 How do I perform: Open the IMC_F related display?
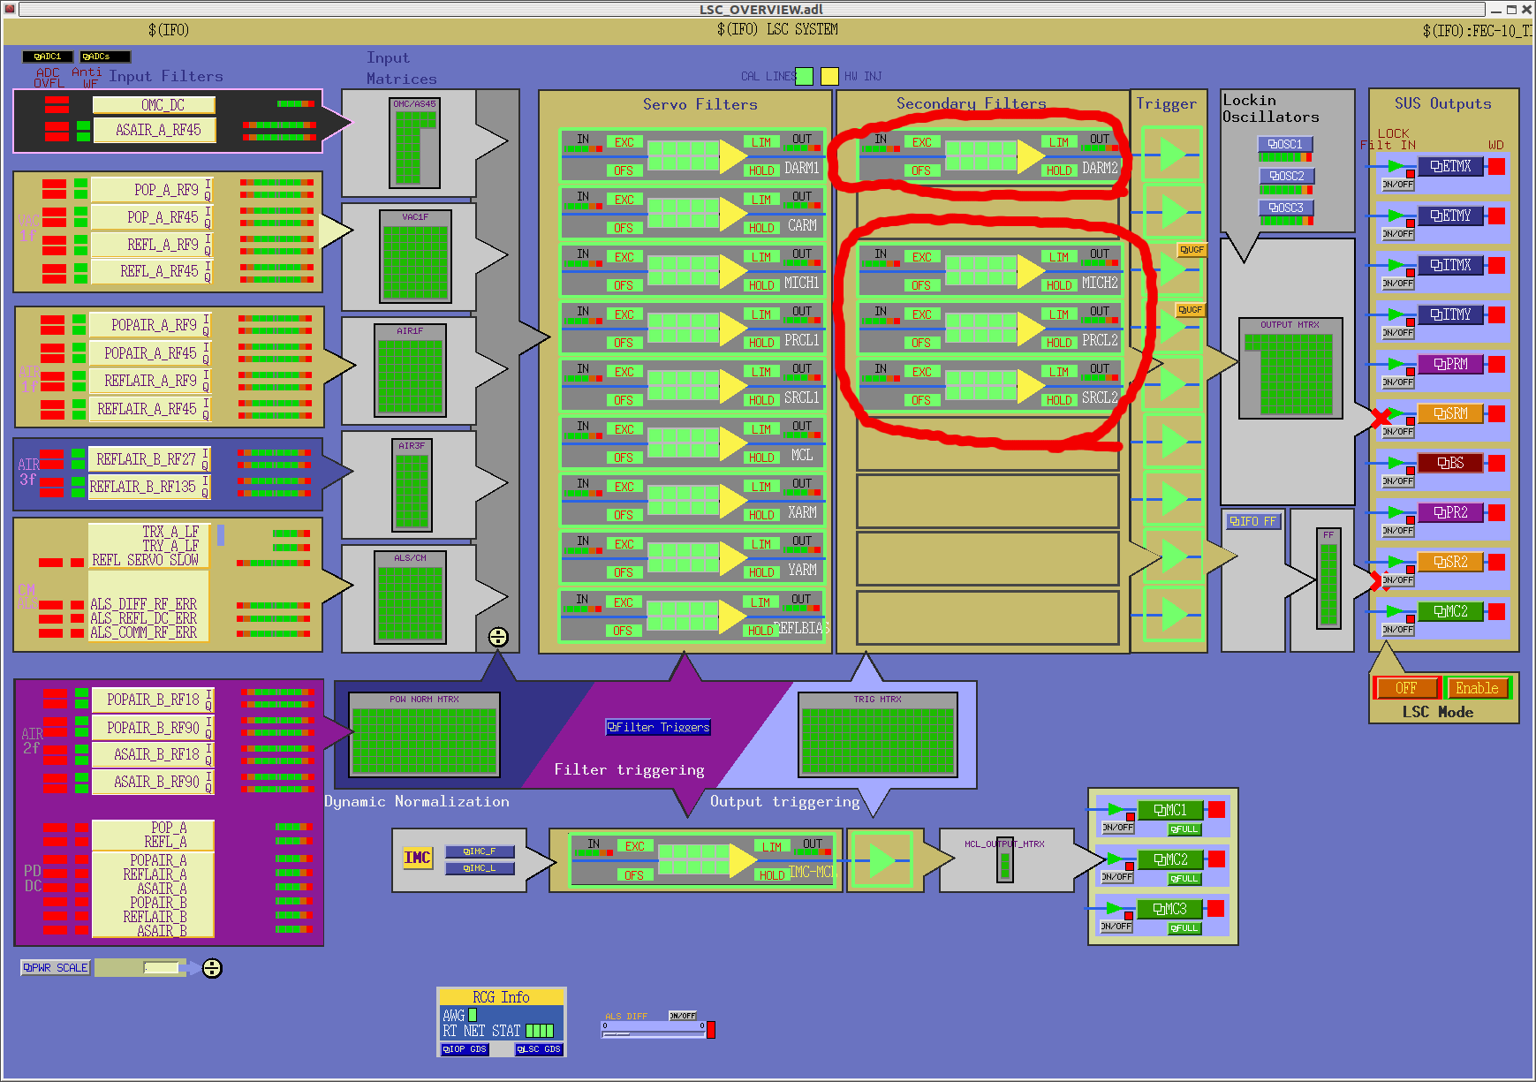(480, 851)
